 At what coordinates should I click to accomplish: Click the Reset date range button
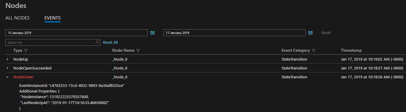pos(326,33)
